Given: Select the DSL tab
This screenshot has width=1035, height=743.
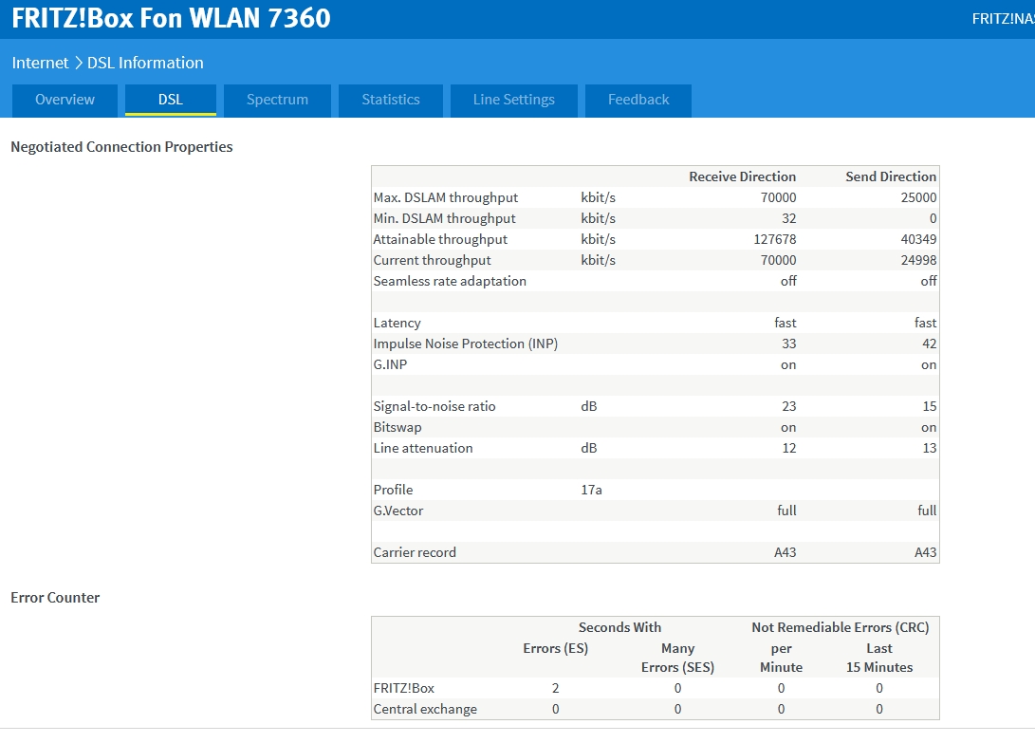Looking at the screenshot, I should point(171,100).
